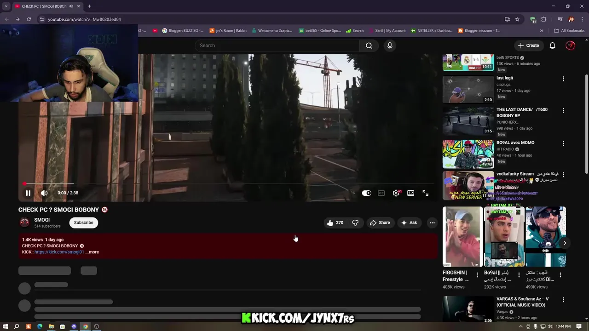Click the Ask button

409,223
